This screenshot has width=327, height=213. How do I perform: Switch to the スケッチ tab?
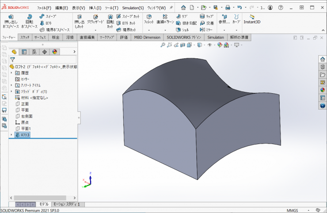pyautogui.click(x=25, y=38)
